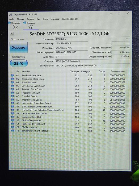Click the transfer mode SATA/600 field
The height and width of the screenshot is (186, 139).
(x=71, y=52)
